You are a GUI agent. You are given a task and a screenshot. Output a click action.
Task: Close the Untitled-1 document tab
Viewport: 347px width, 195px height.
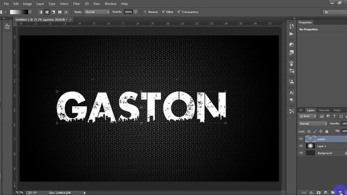[x=70, y=19]
